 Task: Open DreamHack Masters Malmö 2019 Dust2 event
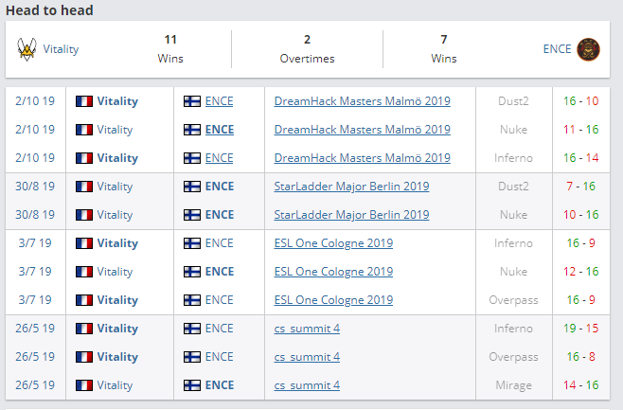362,101
